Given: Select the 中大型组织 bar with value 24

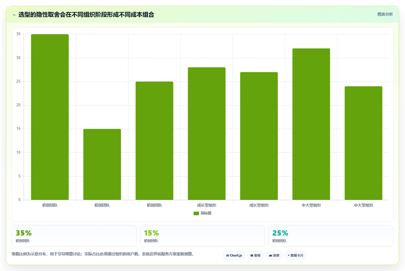Looking at the screenshot, I should [363, 143].
